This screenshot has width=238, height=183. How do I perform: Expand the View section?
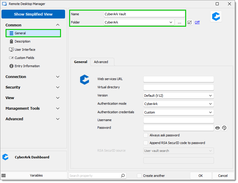click(58, 98)
